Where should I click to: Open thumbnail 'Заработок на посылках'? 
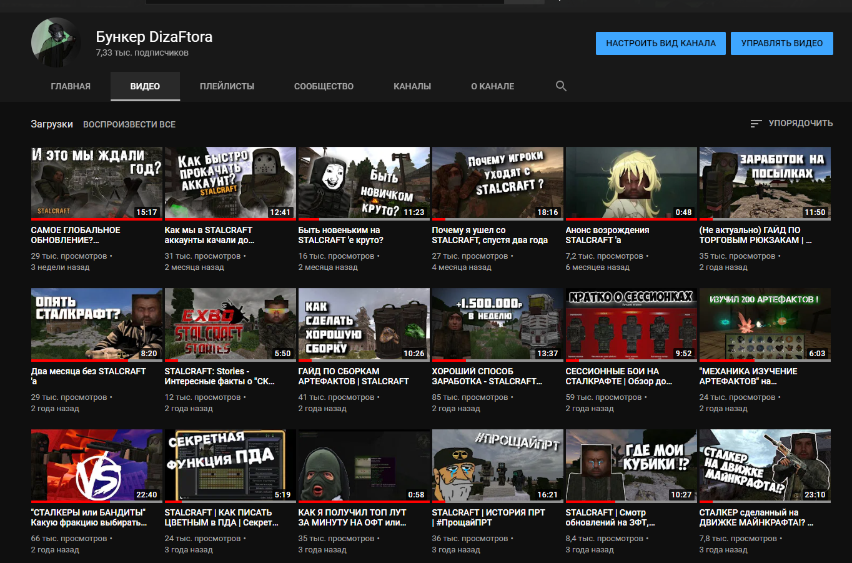tap(765, 184)
